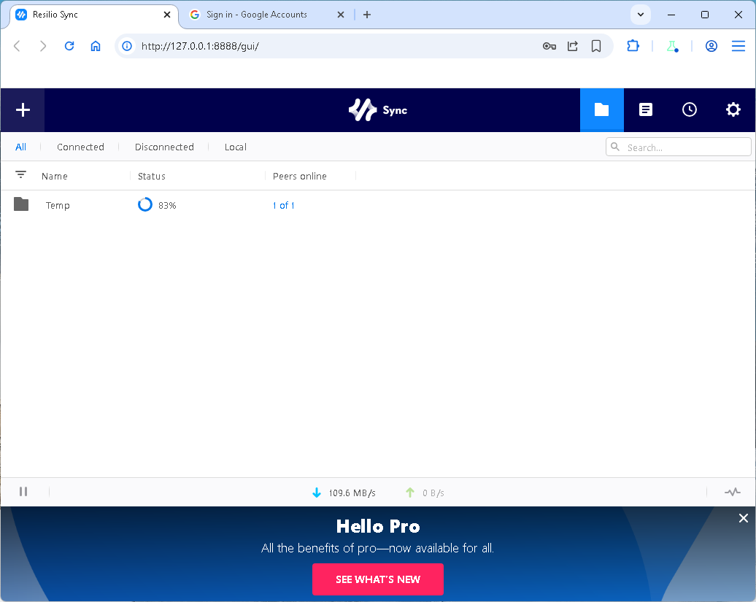Open the File Transfers list icon

(646, 110)
